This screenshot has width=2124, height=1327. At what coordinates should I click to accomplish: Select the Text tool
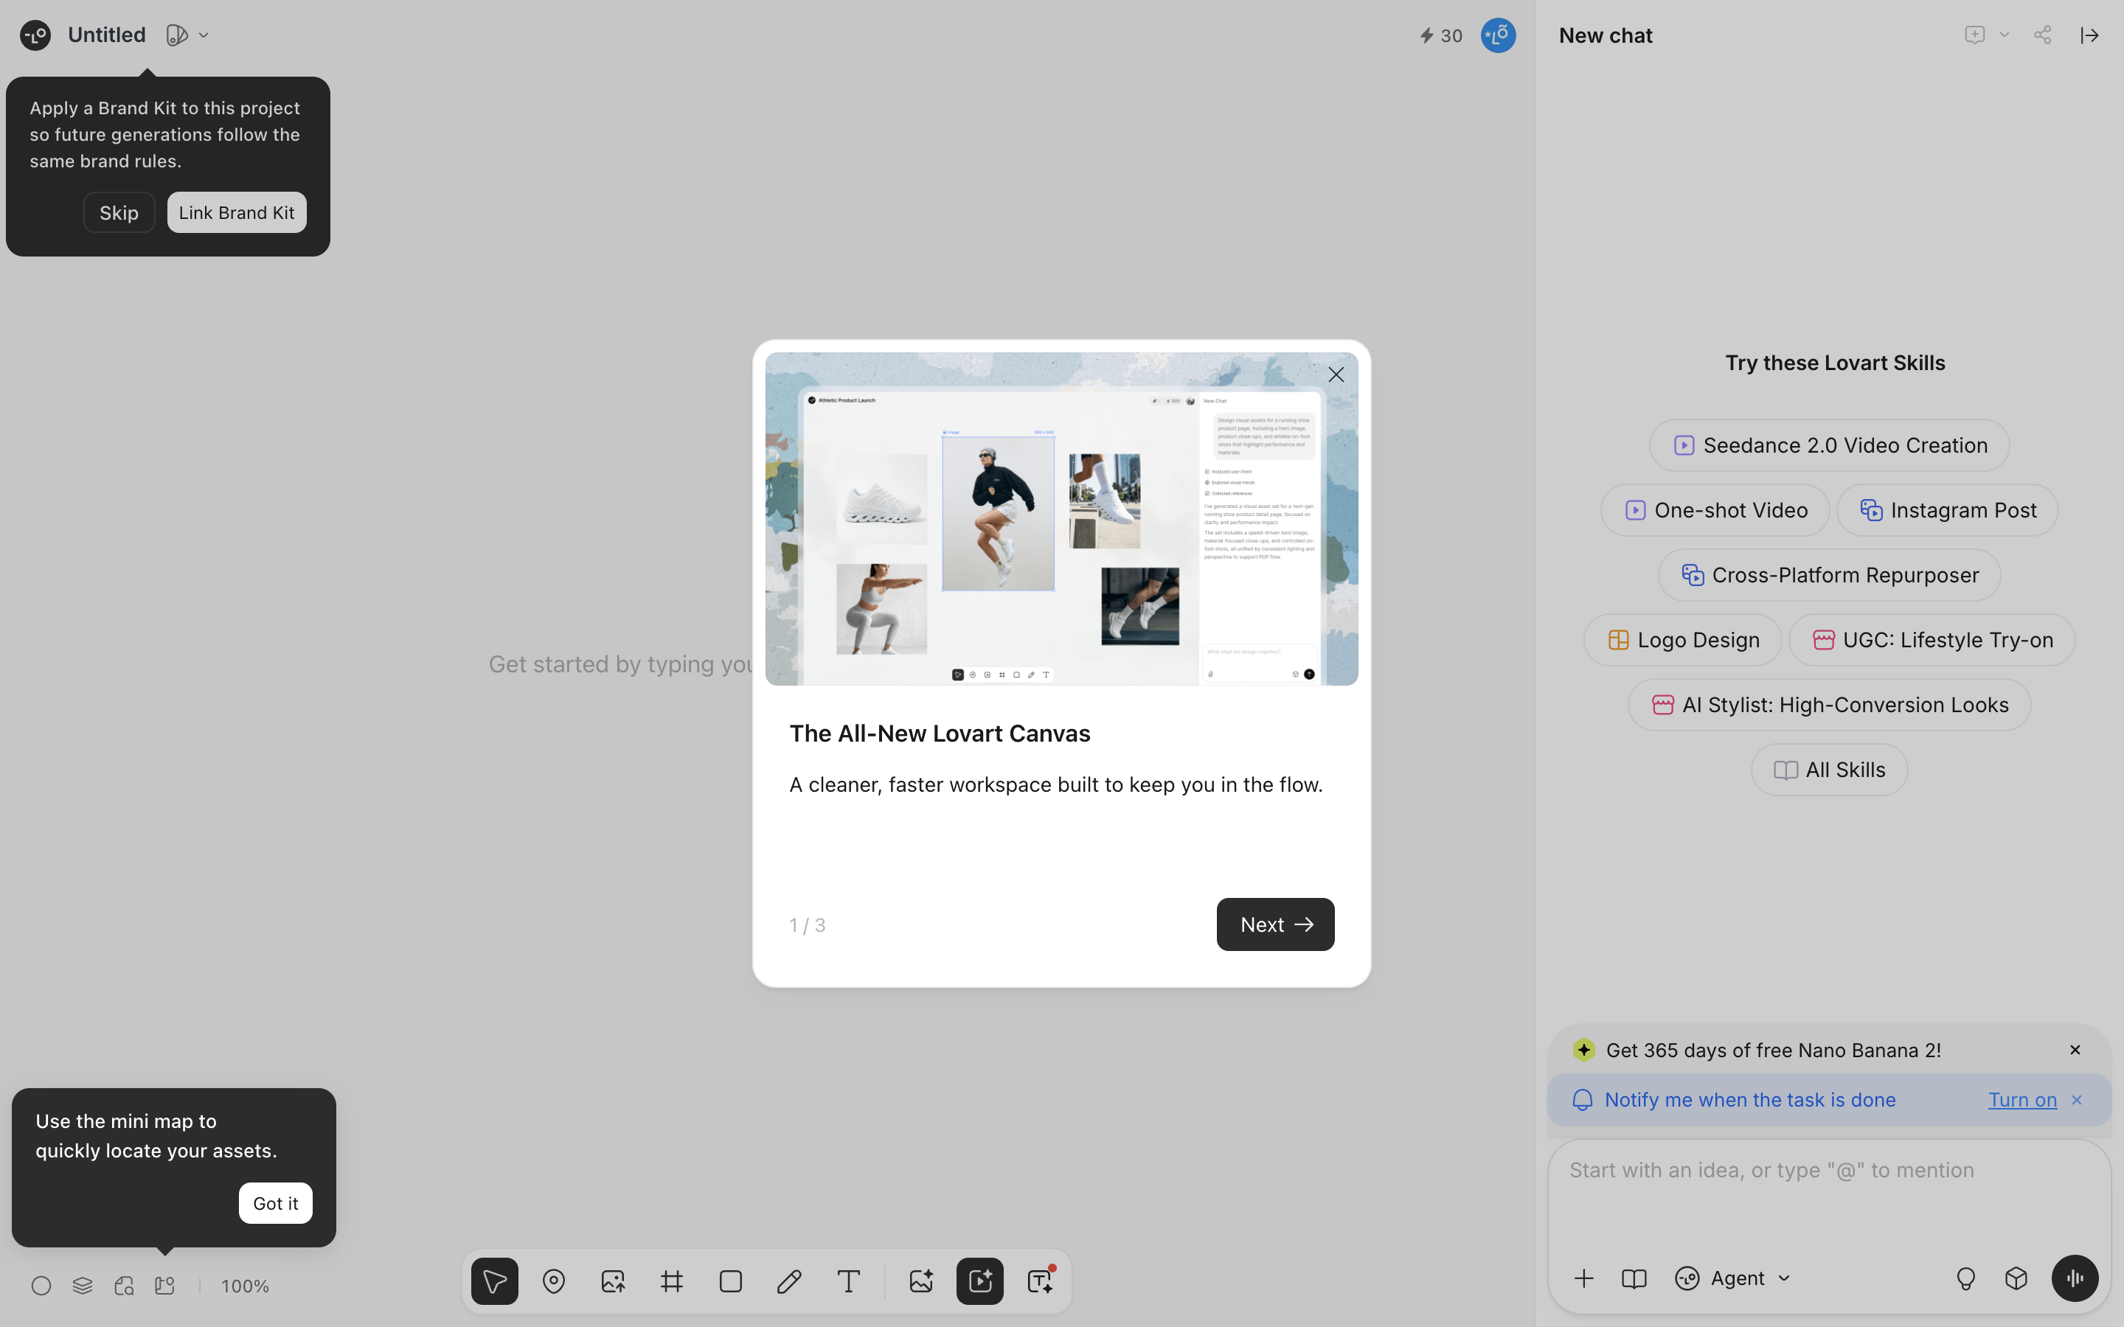(x=848, y=1281)
